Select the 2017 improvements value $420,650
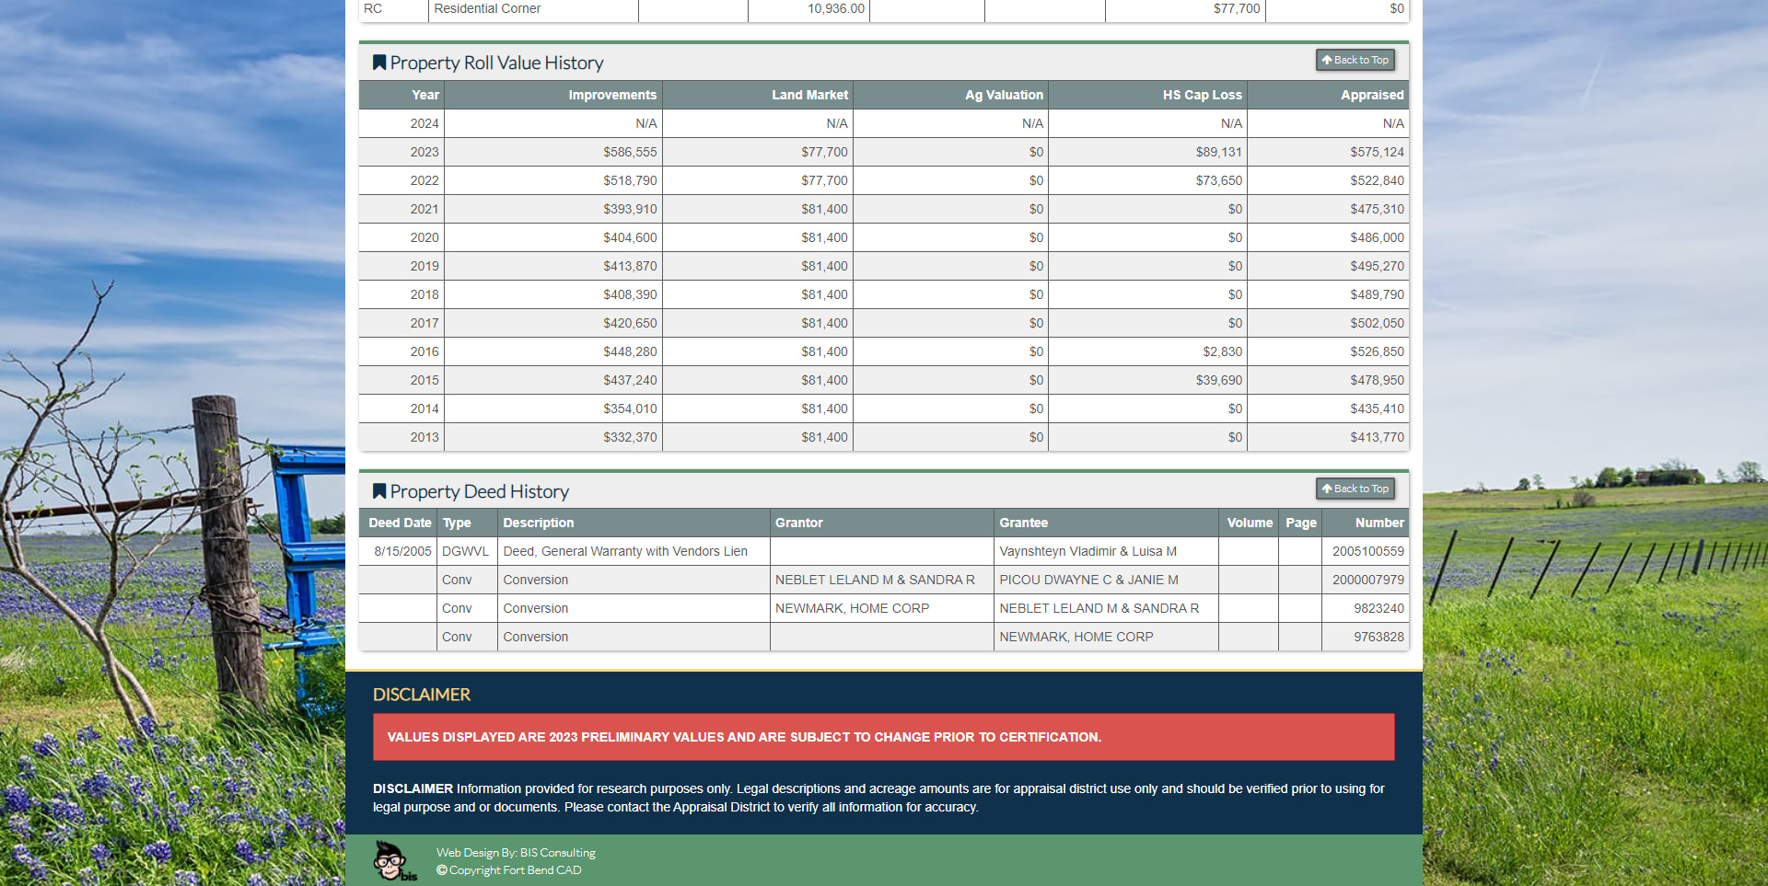 coord(630,323)
